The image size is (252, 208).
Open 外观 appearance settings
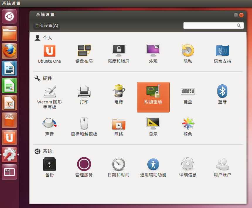click(x=153, y=54)
